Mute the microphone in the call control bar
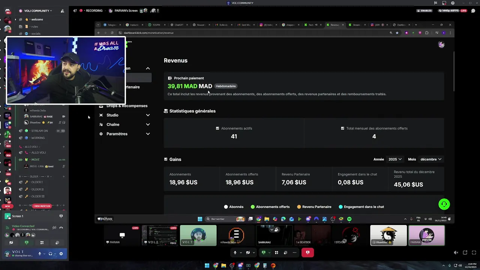The height and width of the screenshot is (270, 480). pos(235,253)
